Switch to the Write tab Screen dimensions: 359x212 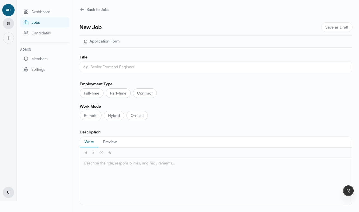89,142
